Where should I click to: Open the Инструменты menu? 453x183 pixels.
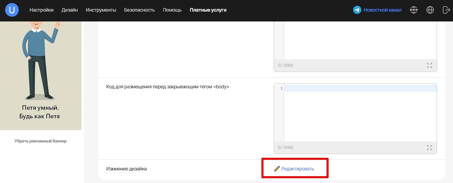point(101,10)
